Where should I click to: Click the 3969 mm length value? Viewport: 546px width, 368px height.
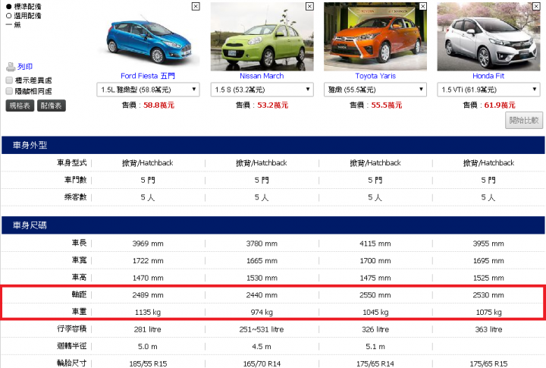[x=148, y=244]
